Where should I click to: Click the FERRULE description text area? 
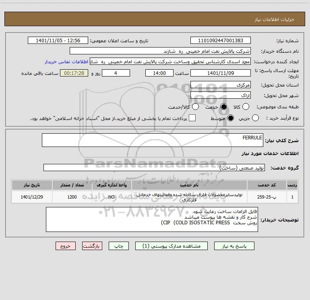[x=153, y=140]
